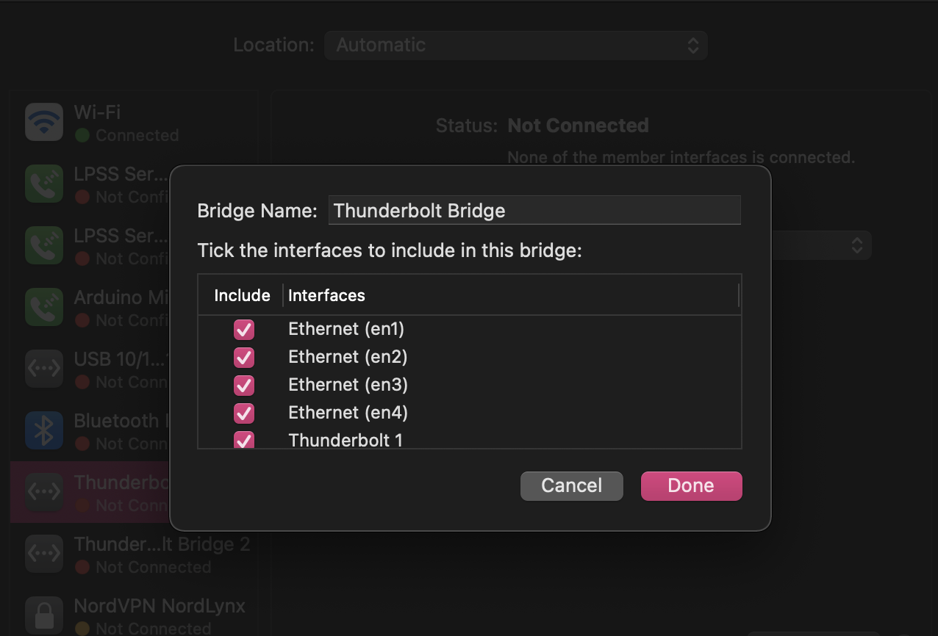938x636 pixels.
Task: Click the Arduino service phone icon
Action: tap(44, 307)
